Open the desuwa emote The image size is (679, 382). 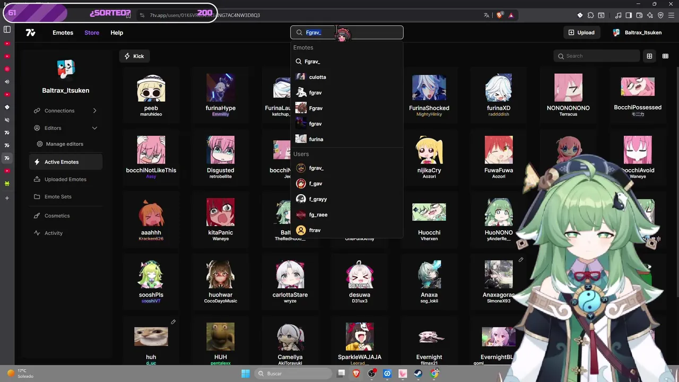[x=360, y=281]
